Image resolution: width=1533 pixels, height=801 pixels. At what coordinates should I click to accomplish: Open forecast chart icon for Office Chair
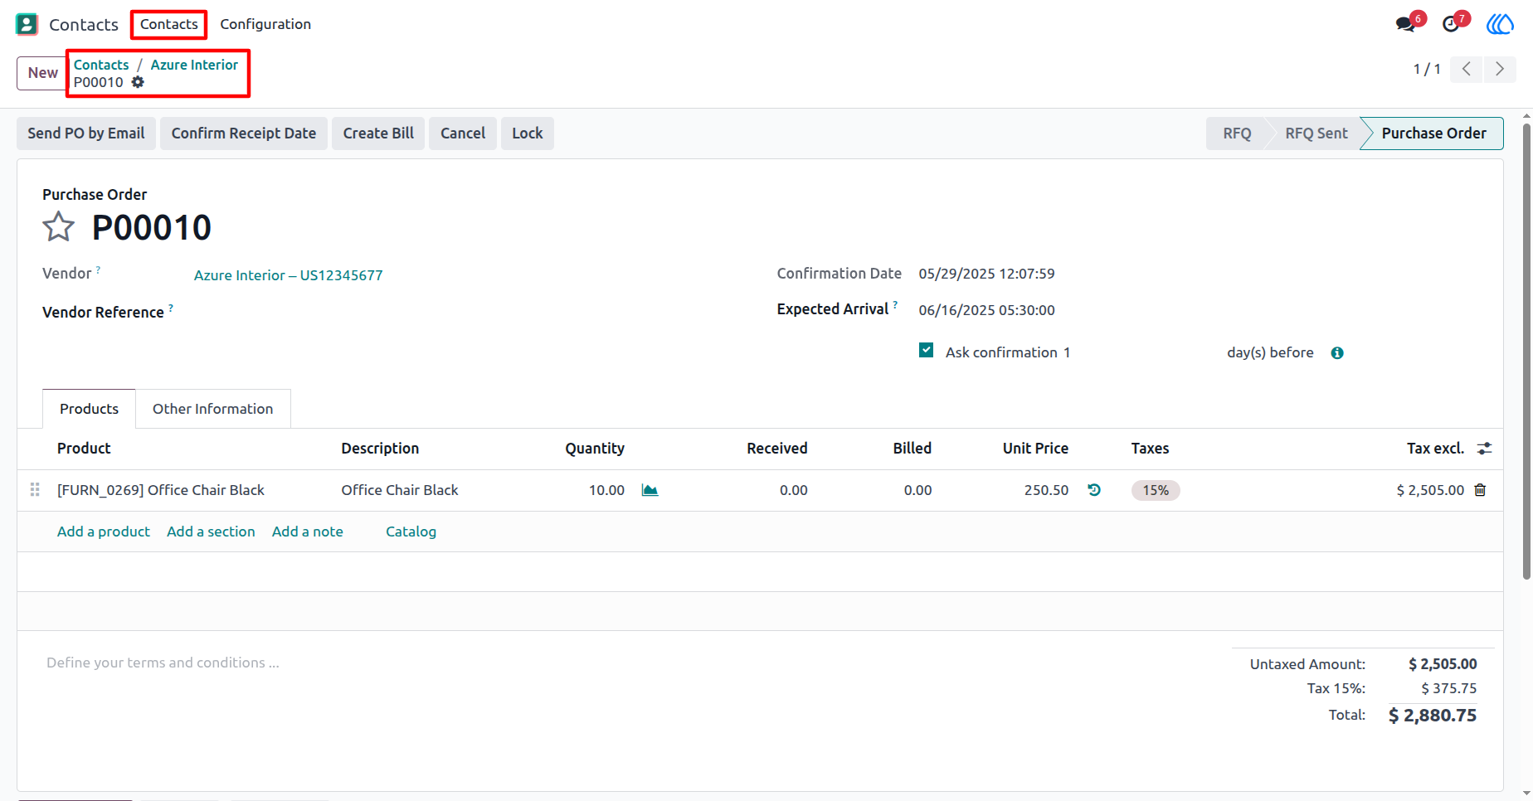coord(650,490)
